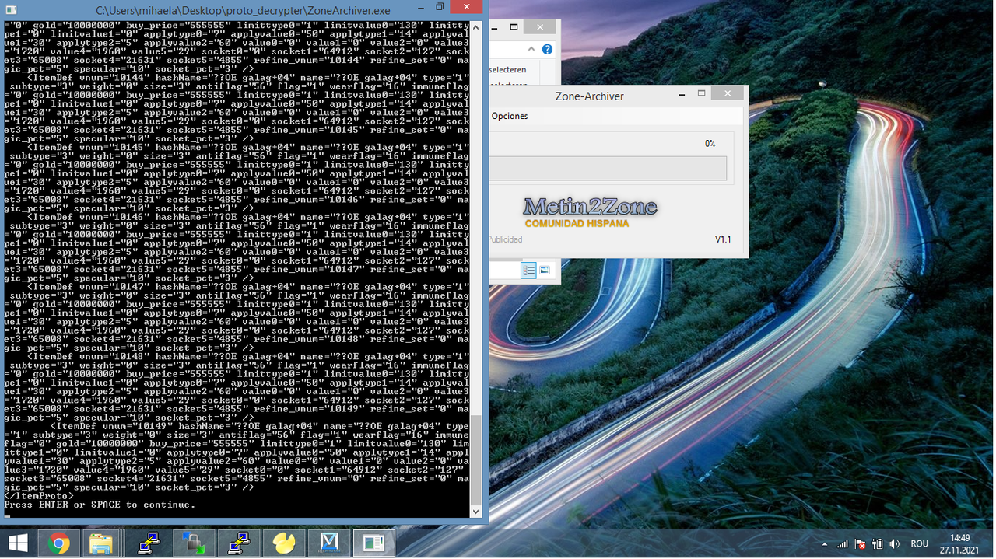
Task: Open the console window system menu icon
Action: (11, 10)
